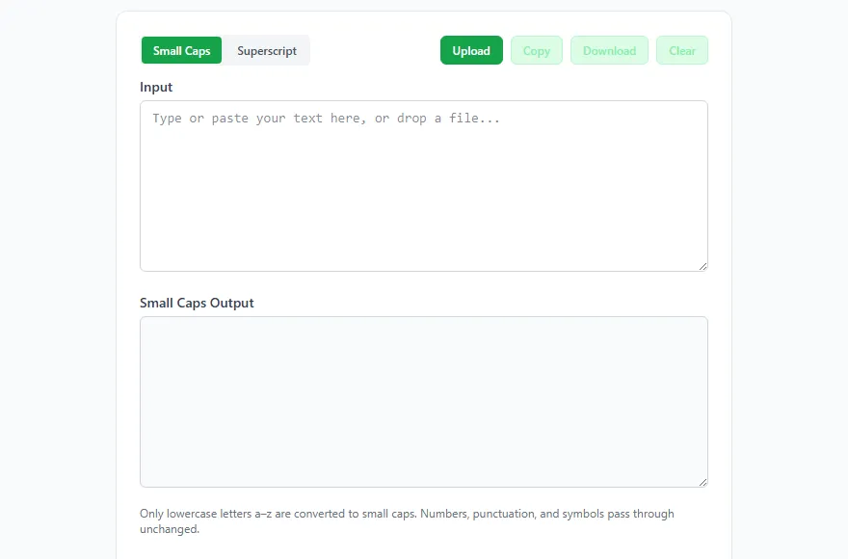The height and width of the screenshot is (559, 848).
Task: Focus the Input text area
Action: pyautogui.click(x=424, y=193)
